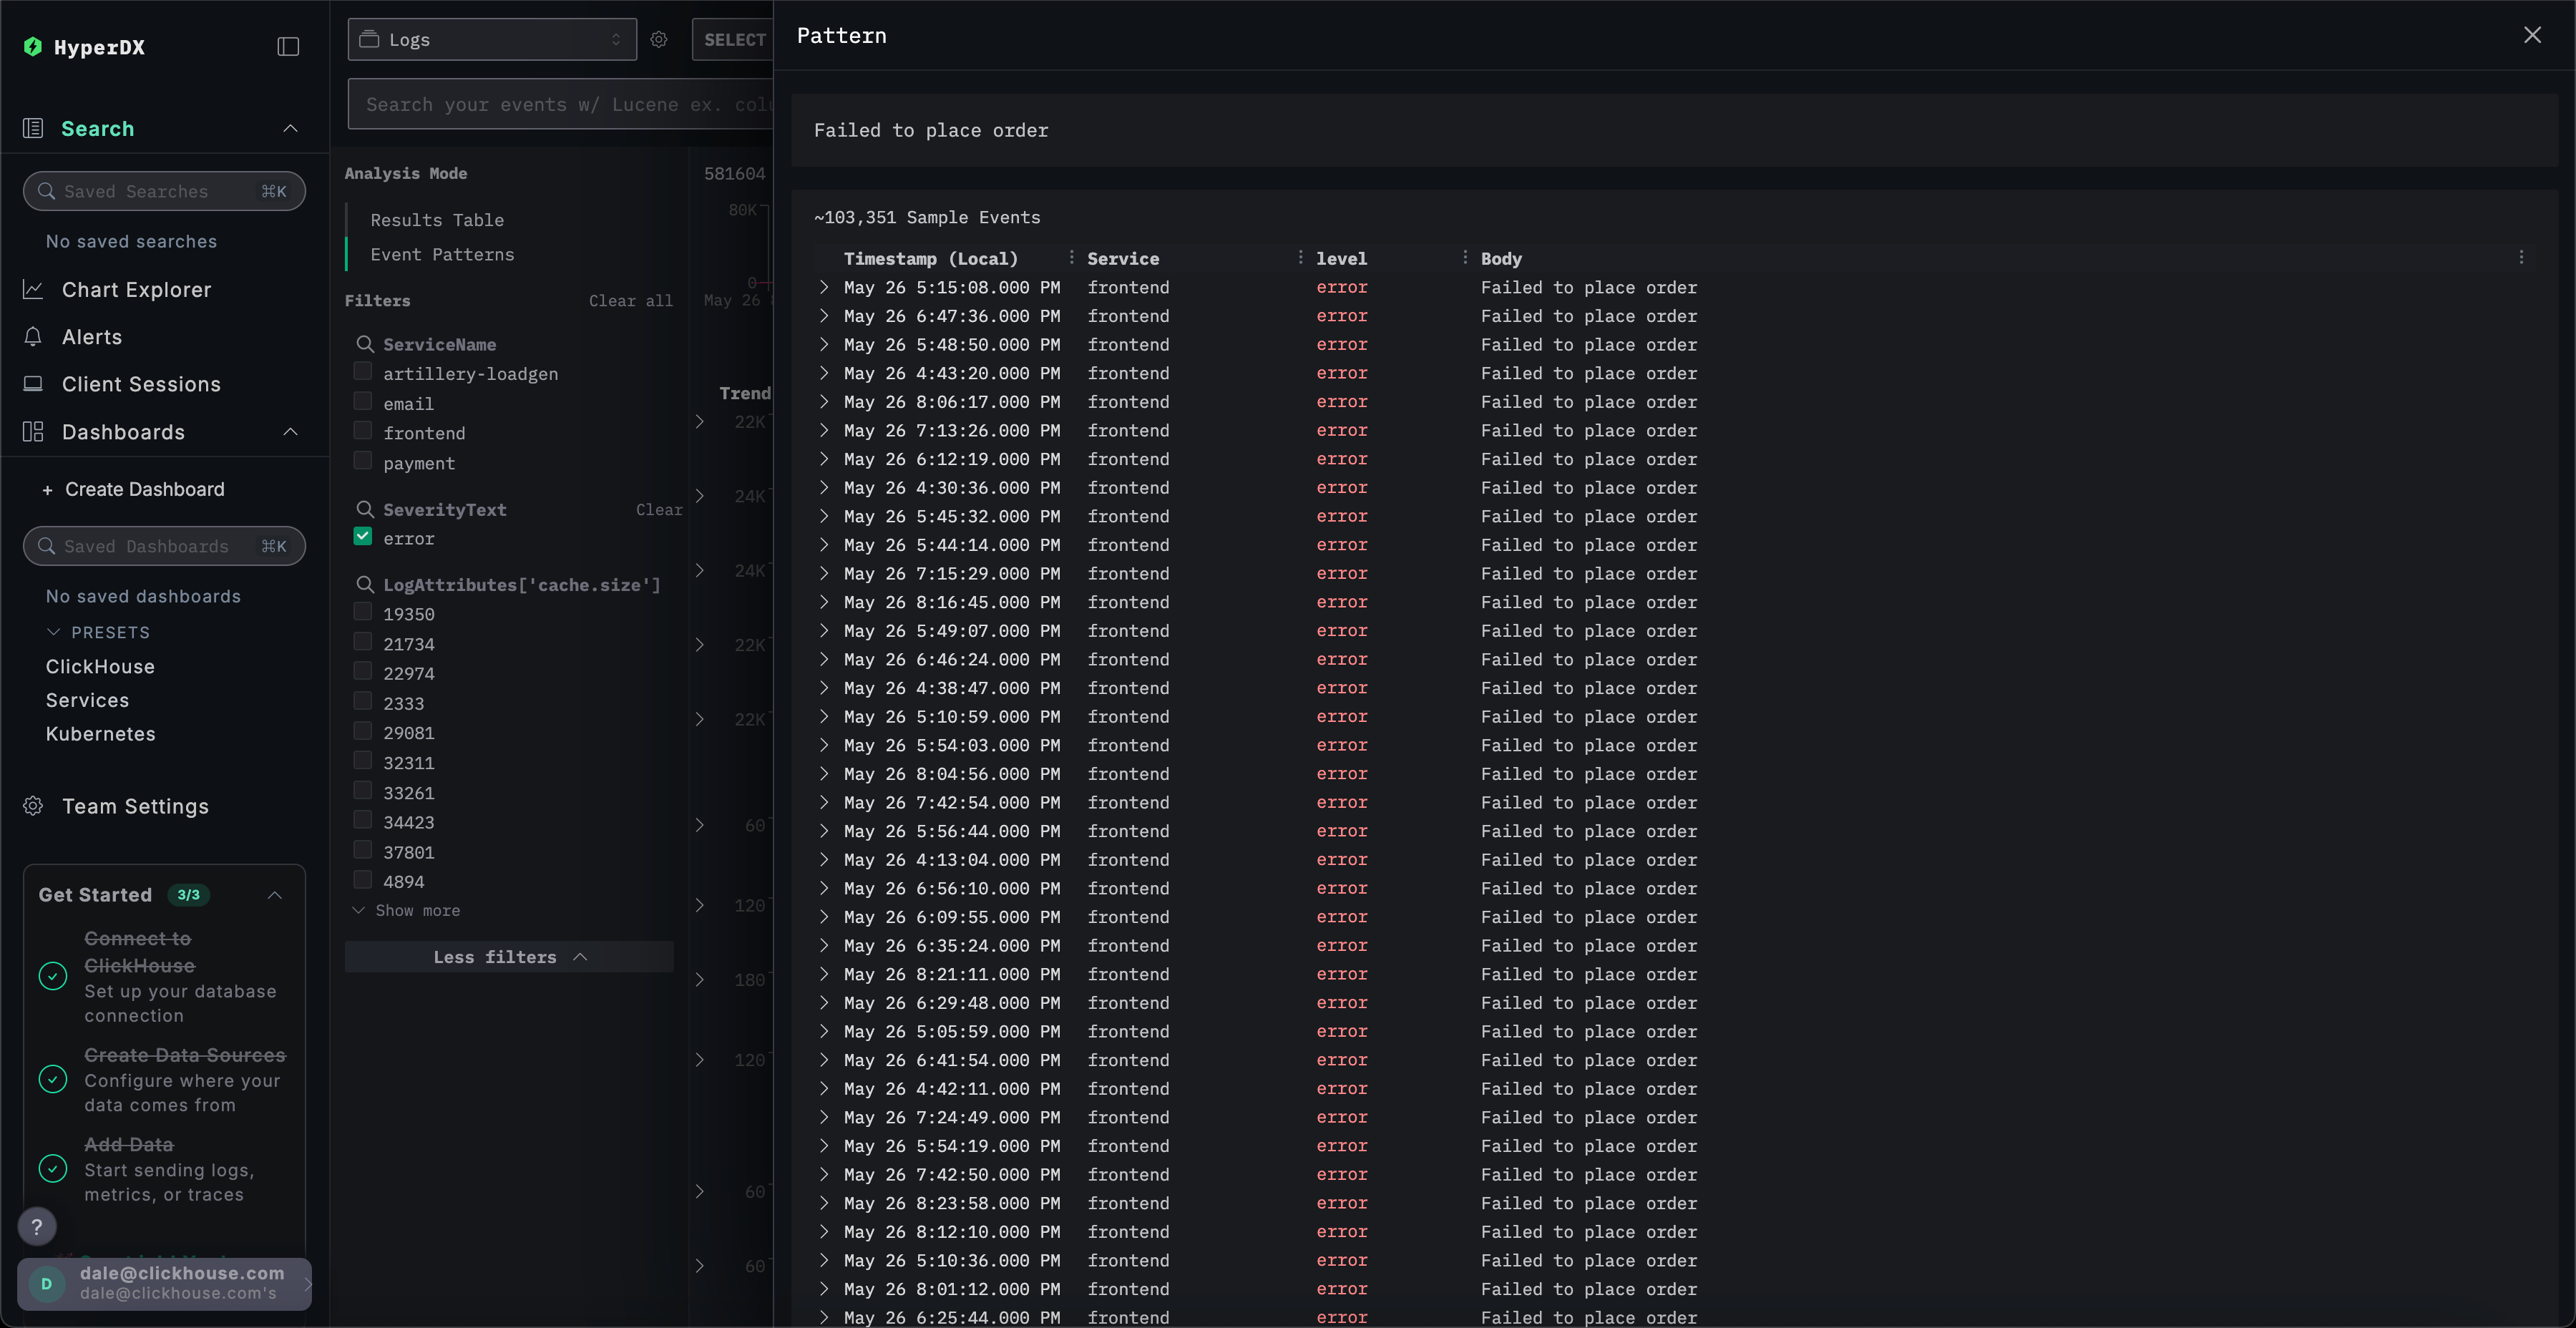The image size is (2576, 1328).
Task: Collapse sidebar using panel toggle icon
Action: click(x=288, y=47)
